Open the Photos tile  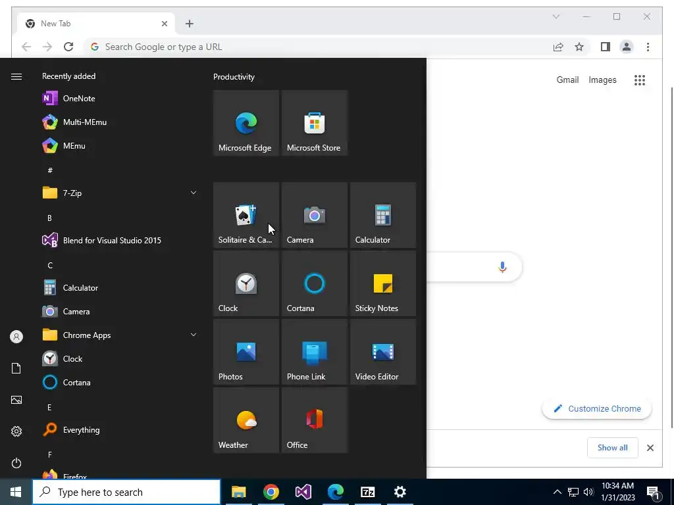tap(246, 352)
